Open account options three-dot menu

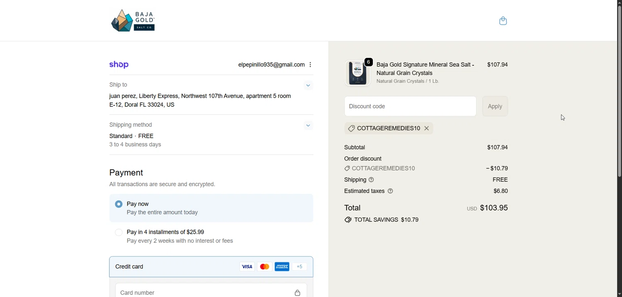pyautogui.click(x=310, y=65)
